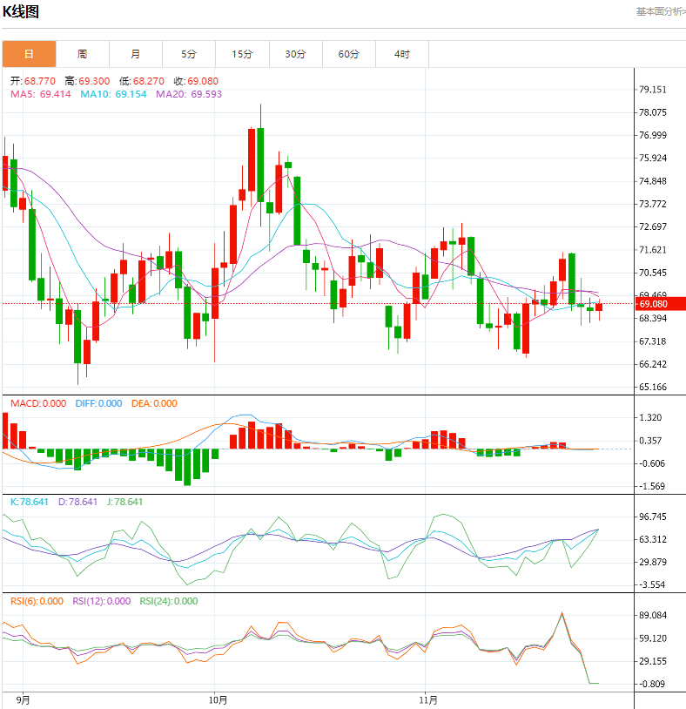Click the 89.084 RSI axis label

[x=653, y=616]
